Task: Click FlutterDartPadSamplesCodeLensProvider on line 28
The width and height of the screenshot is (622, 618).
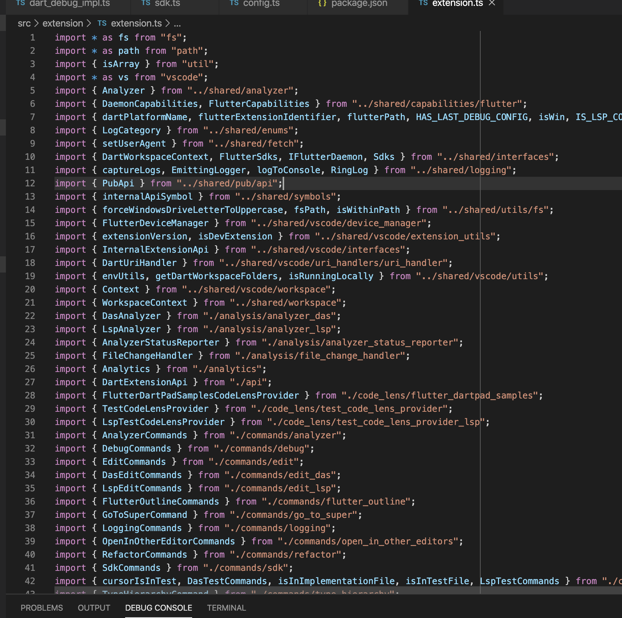Action: point(201,396)
